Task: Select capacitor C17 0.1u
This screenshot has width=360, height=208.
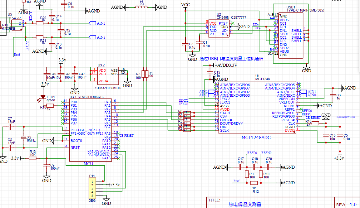Action: pos(240,167)
